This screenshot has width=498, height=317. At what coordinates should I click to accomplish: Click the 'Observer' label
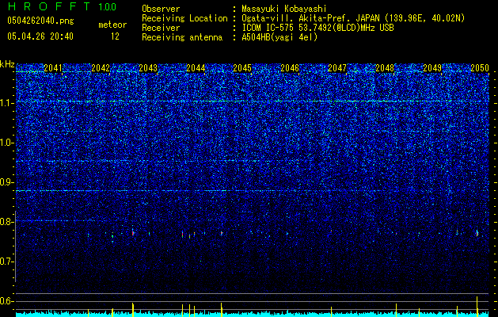161,9
